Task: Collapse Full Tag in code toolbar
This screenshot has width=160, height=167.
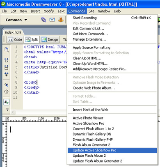Action: coord(6,60)
